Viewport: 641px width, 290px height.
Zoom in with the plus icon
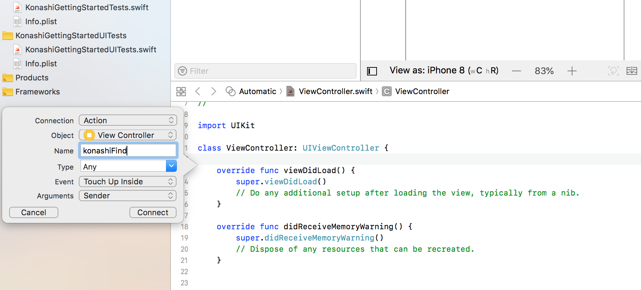coord(572,71)
